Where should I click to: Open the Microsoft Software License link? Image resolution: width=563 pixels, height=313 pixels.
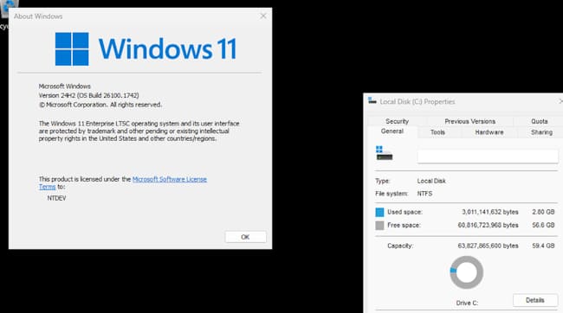(170, 179)
